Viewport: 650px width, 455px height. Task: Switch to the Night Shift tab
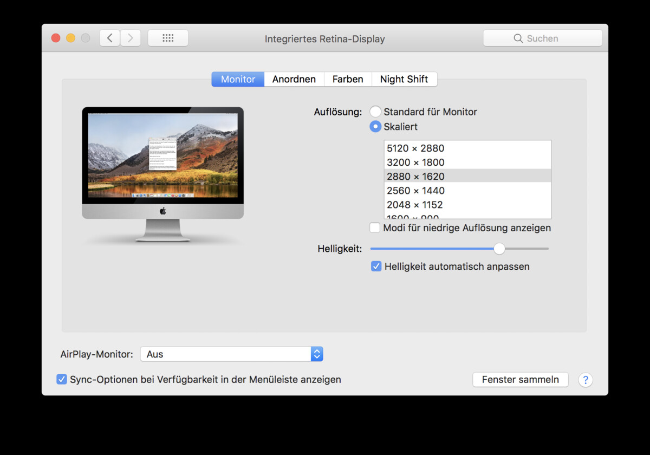(404, 79)
